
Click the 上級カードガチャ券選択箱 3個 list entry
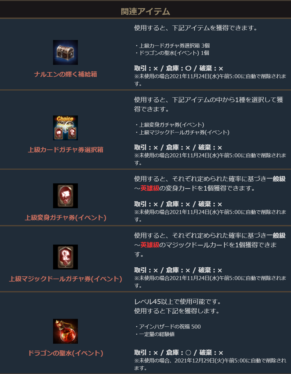click(172, 45)
